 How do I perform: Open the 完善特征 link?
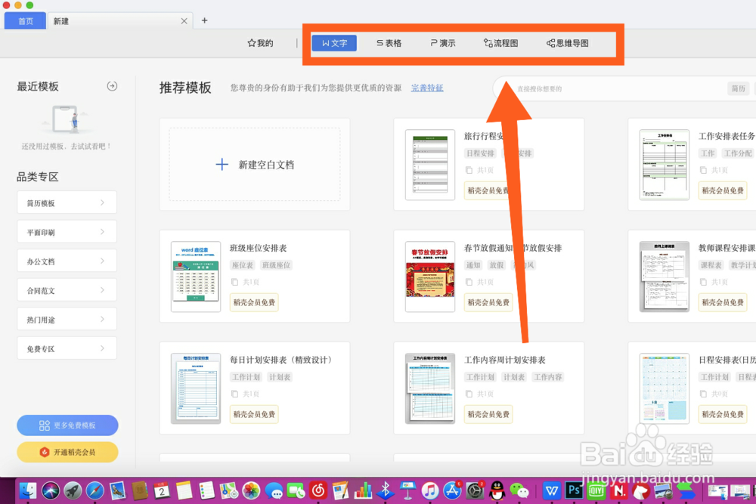pyautogui.click(x=427, y=88)
